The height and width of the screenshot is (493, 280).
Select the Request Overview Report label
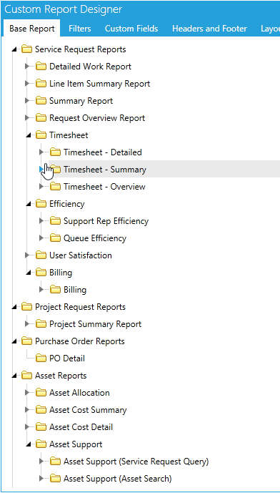pos(97,118)
